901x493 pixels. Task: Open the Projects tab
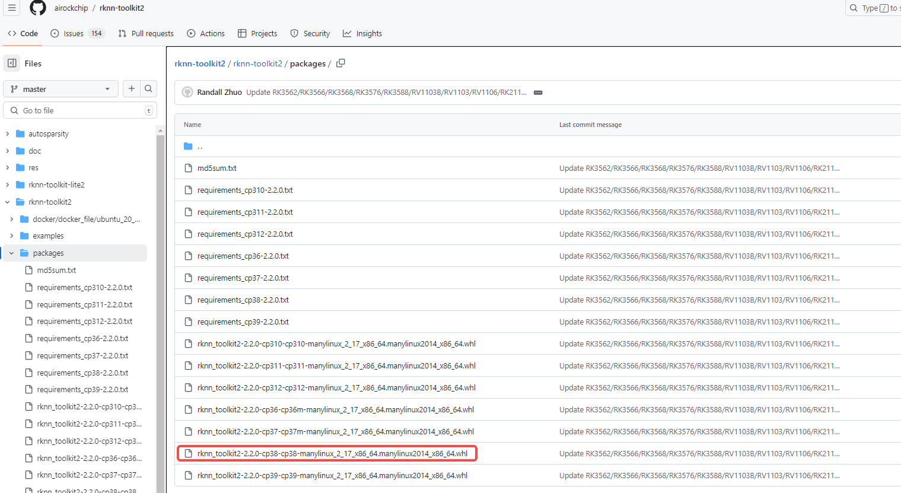pyautogui.click(x=257, y=33)
